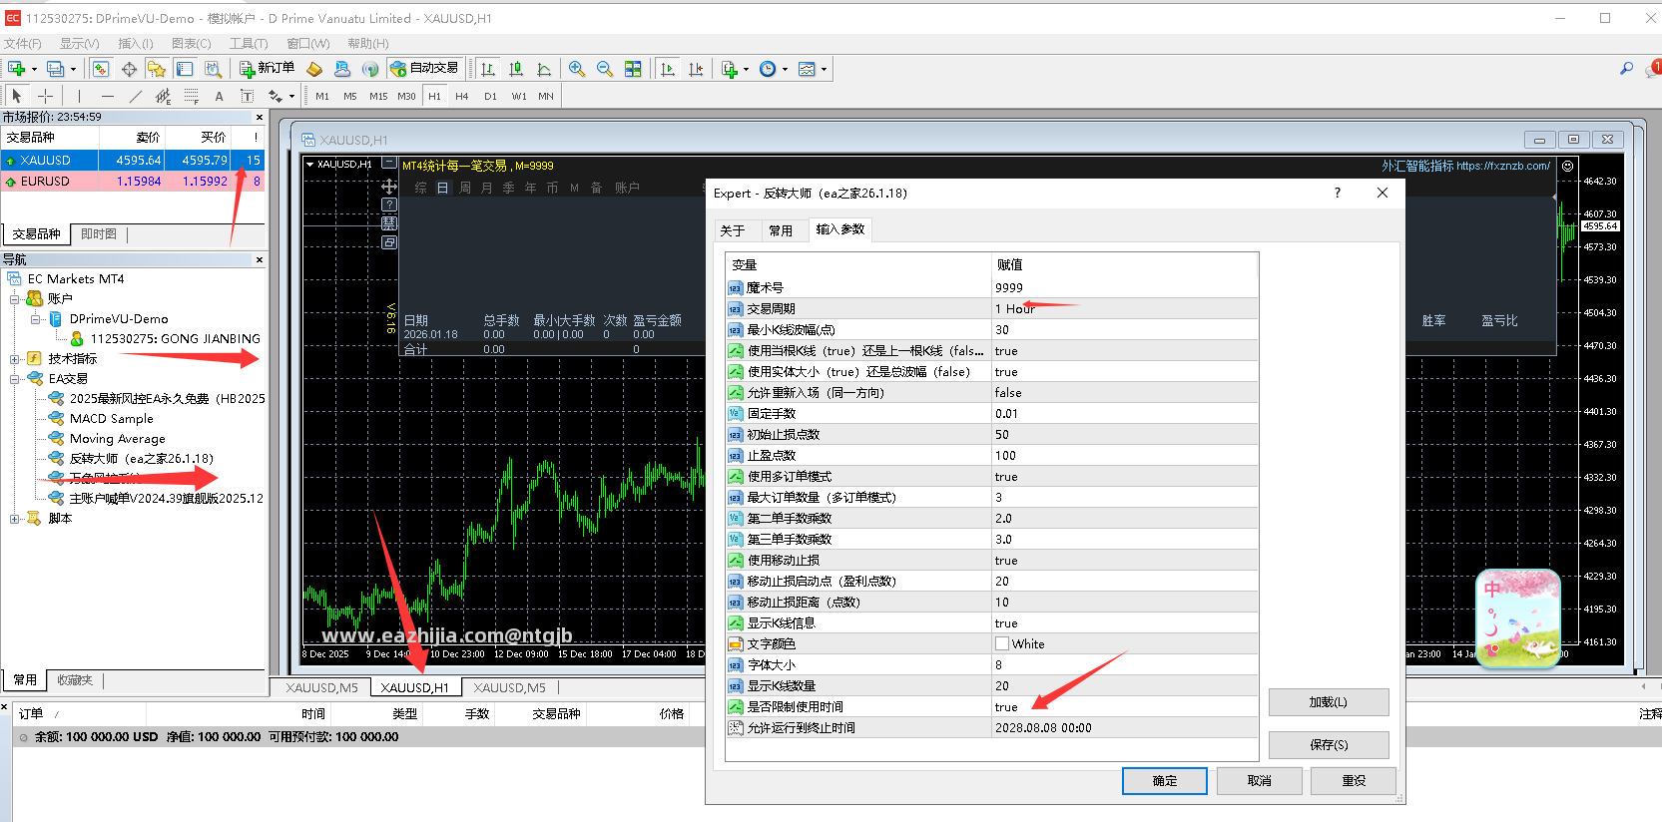Select the vertical line drawing tool
This screenshot has width=1662, height=822.
pos(79,96)
